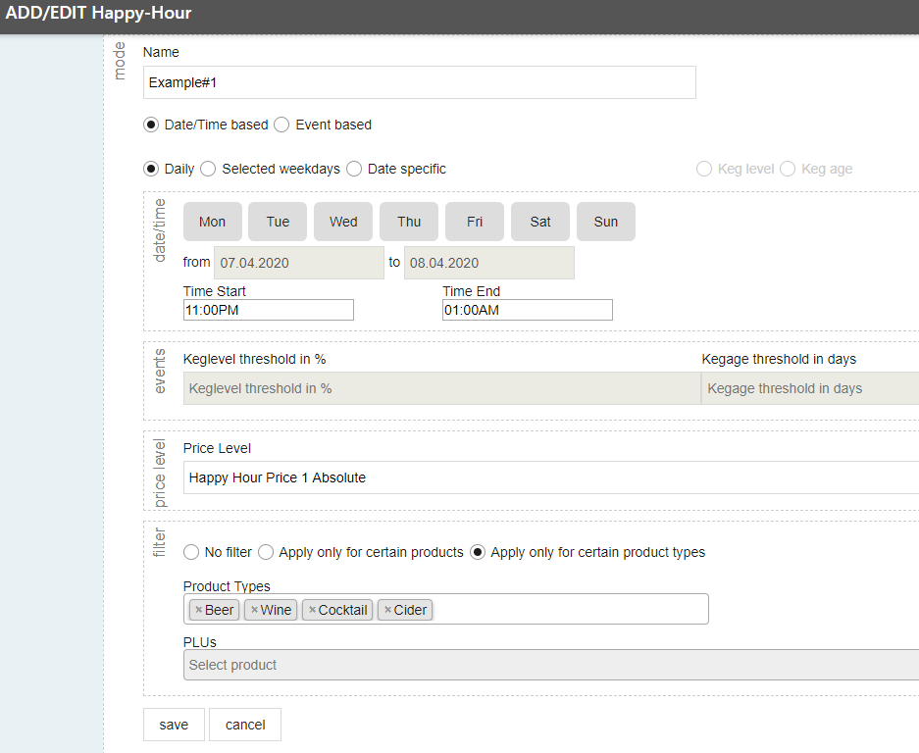Screen dimensions: 919x753
Task: Remove the Cider tag using x icon
Action: pyautogui.click(x=387, y=610)
